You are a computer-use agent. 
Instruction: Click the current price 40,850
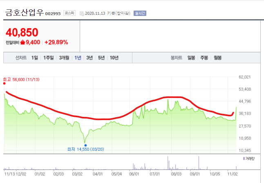coord(22,32)
